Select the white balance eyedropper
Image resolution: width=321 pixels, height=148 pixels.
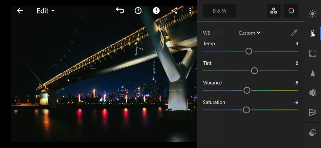tap(294, 33)
